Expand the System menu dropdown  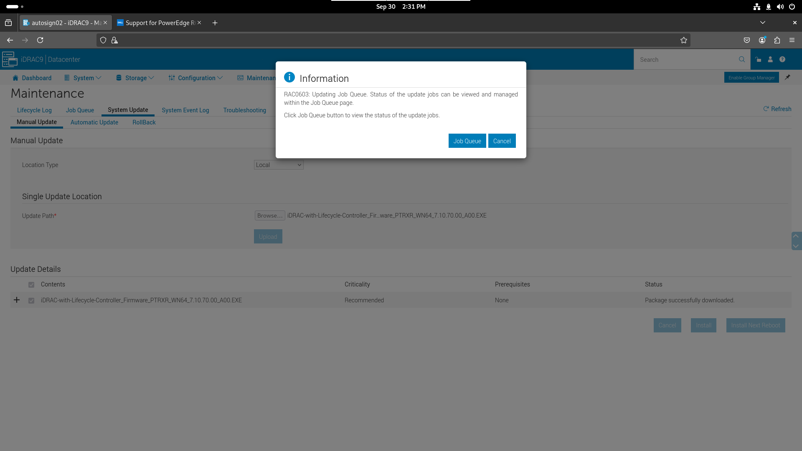tap(83, 78)
